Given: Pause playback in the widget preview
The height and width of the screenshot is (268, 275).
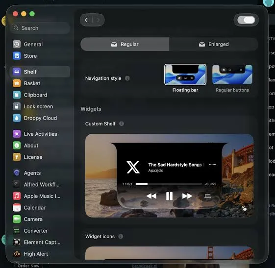Looking at the screenshot, I should point(169,196).
